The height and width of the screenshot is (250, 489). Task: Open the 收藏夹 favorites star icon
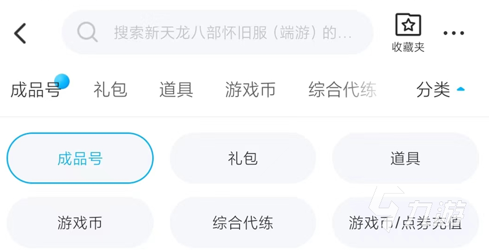pyautogui.click(x=408, y=25)
